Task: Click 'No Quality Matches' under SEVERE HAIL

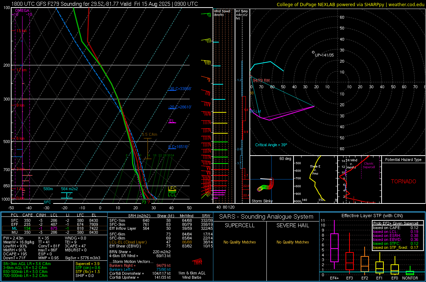Action: (x=292, y=242)
